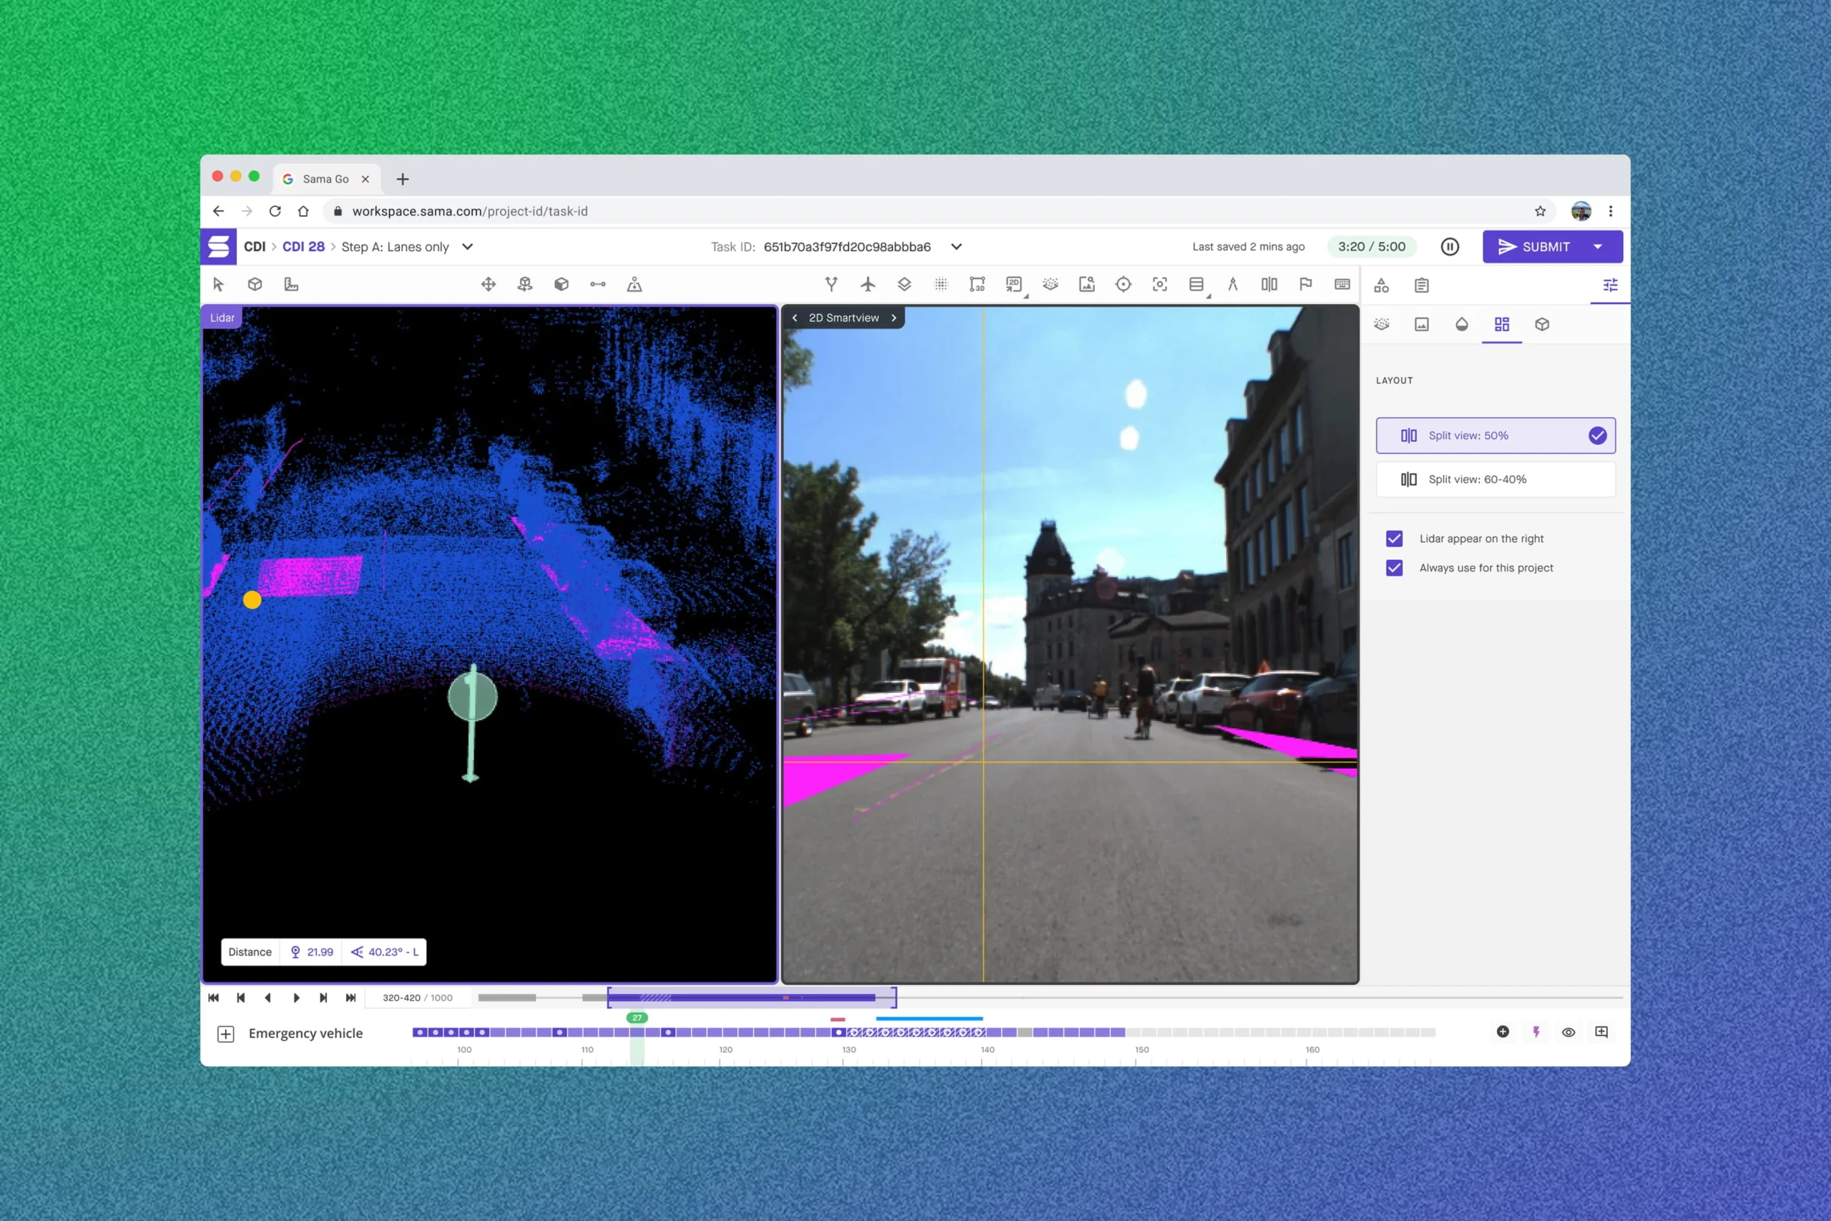The image size is (1831, 1221).
Task: Select the arrow selection tool
Action: pyautogui.click(x=218, y=284)
